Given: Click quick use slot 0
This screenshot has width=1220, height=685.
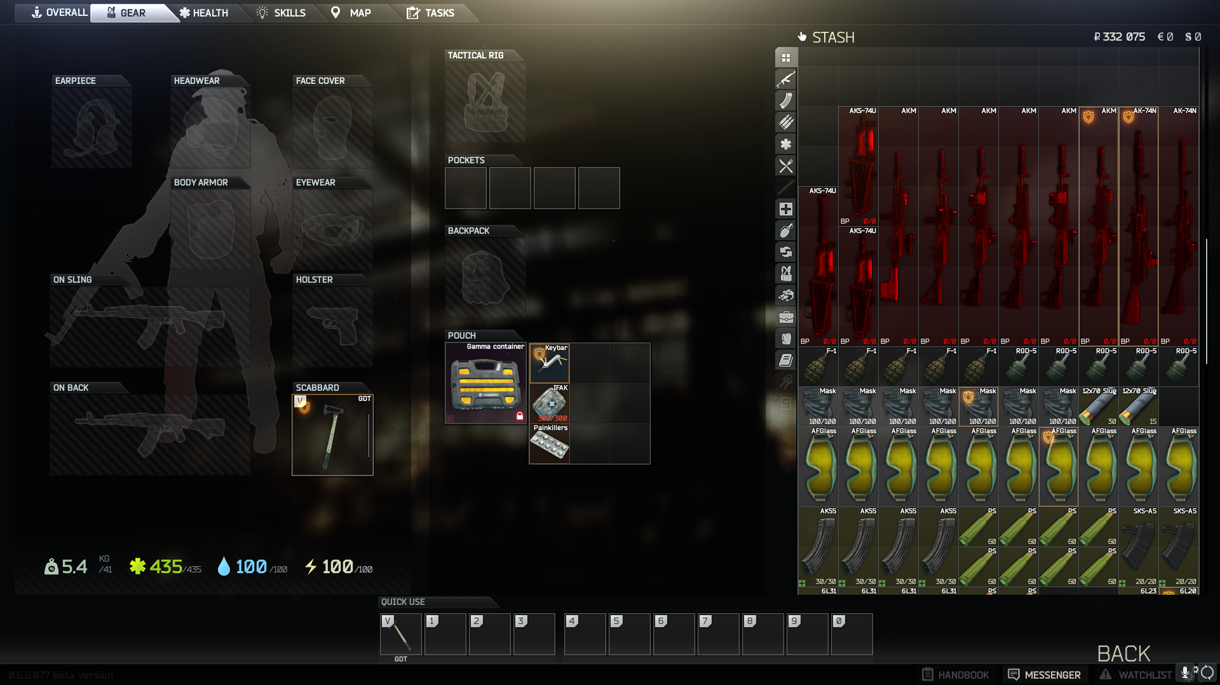Looking at the screenshot, I should [852, 634].
